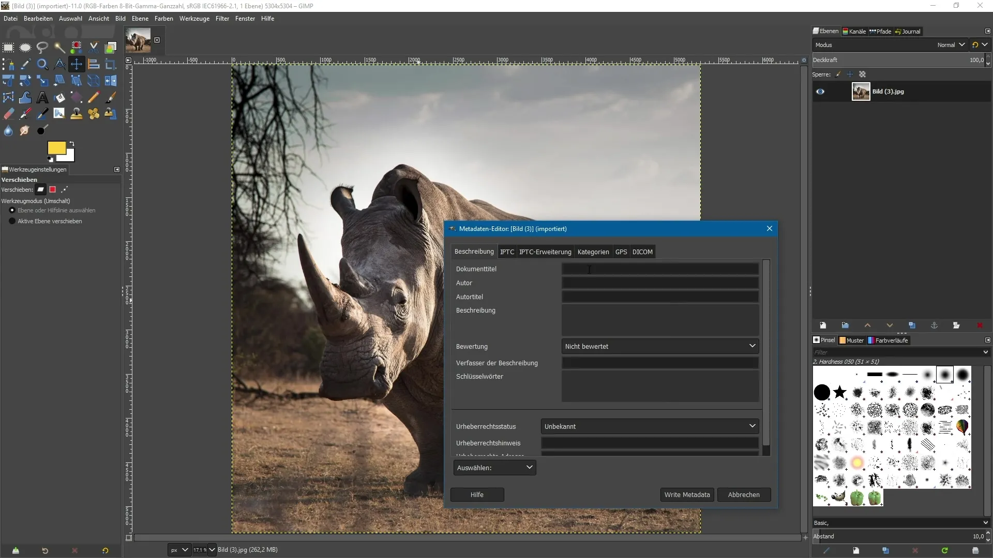
Task: Pick the Paths tool
Action: (x=8, y=65)
